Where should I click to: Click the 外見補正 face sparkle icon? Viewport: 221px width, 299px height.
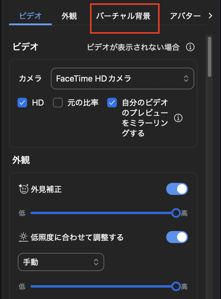pos(23,189)
